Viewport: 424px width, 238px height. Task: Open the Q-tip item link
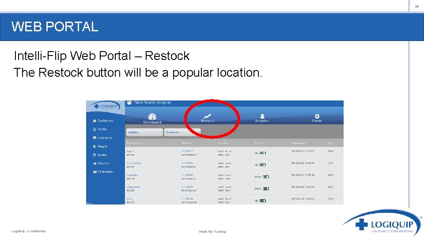[129, 199]
